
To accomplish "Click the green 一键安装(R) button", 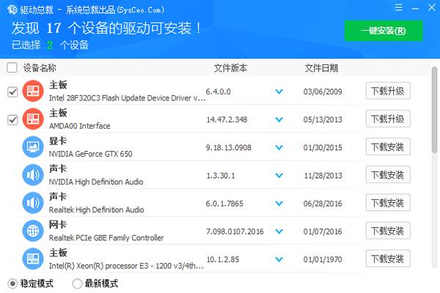I will click(x=384, y=31).
